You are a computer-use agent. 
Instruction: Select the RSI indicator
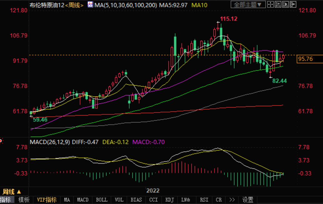(x=204, y=200)
